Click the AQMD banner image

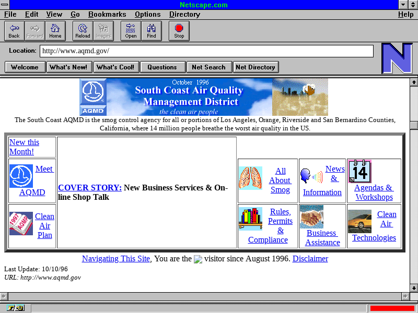point(204,97)
